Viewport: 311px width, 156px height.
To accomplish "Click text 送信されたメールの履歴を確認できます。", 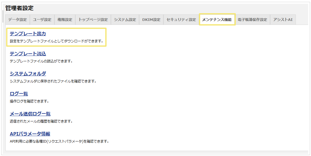I will point(41,121).
